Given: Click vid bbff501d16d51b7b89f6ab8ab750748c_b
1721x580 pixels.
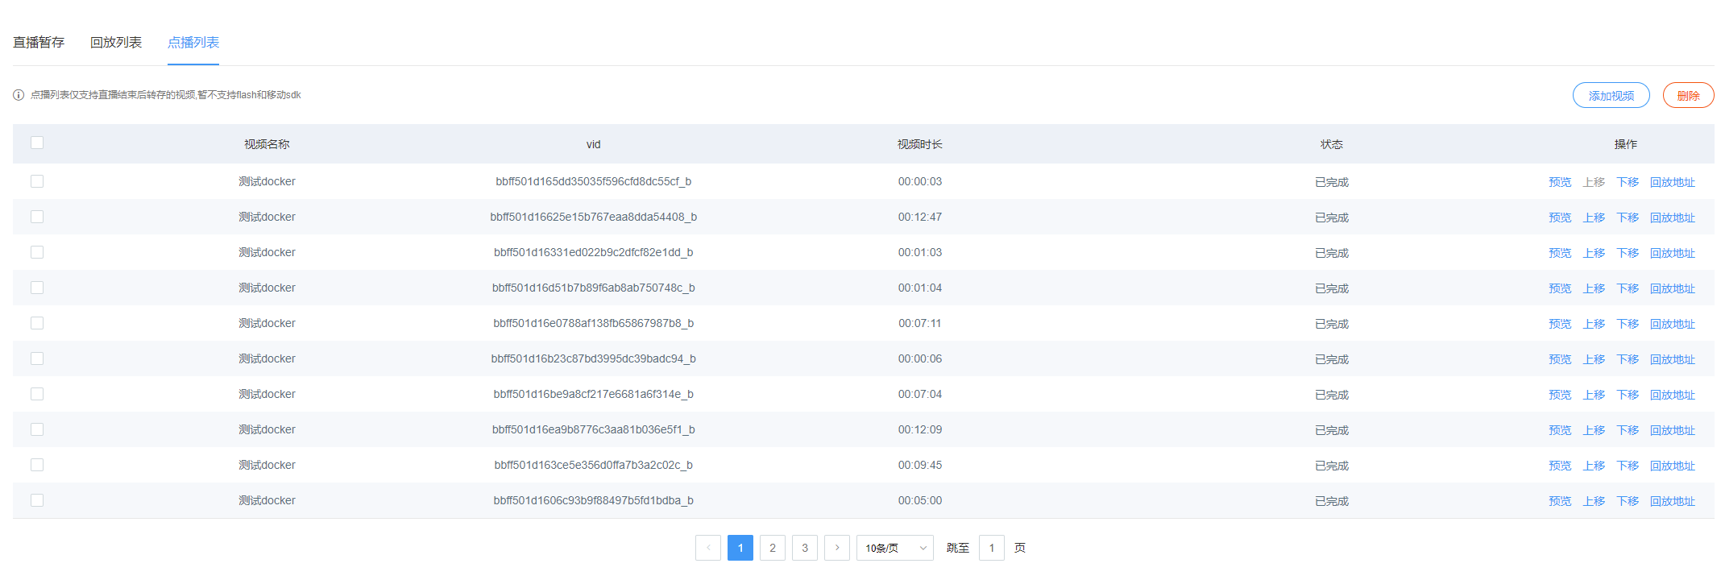Looking at the screenshot, I should coord(594,288).
